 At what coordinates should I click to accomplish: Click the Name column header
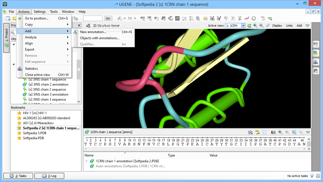pyautogui.click(x=125, y=155)
